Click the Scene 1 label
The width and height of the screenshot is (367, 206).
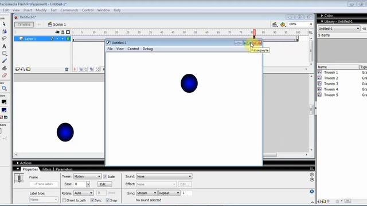60,24
